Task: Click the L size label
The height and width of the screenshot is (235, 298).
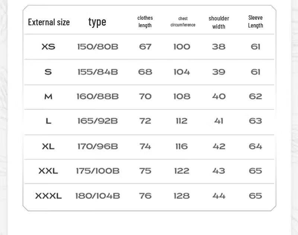Action: click(x=48, y=121)
